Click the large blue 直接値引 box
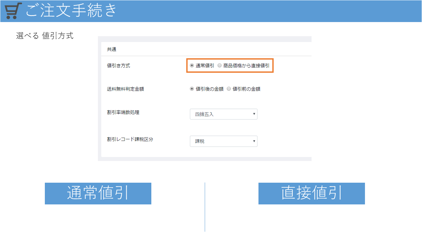 [x=312, y=194]
